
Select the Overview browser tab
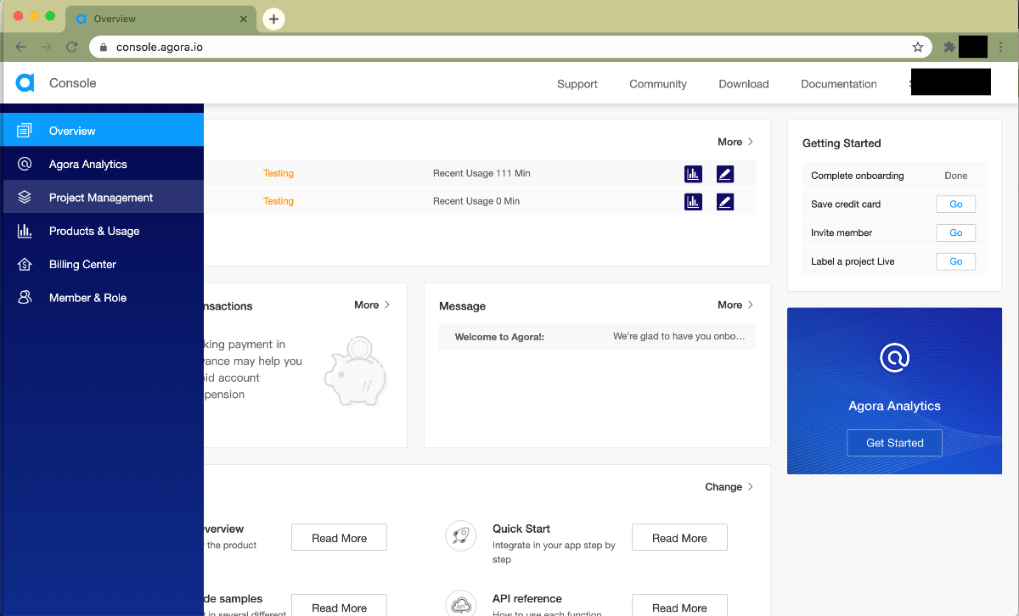click(161, 19)
